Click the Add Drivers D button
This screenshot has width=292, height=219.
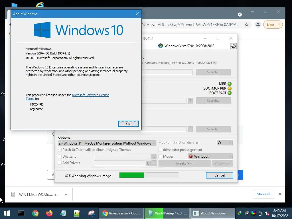click(x=148, y=163)
